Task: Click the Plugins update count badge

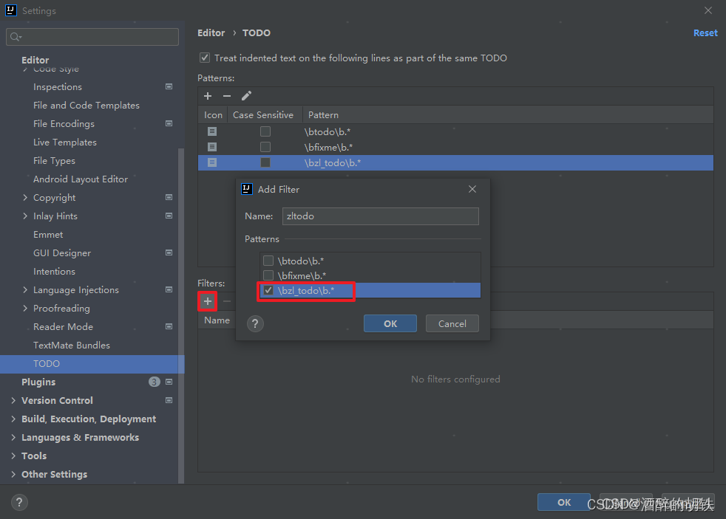Action: click(155, 382)
